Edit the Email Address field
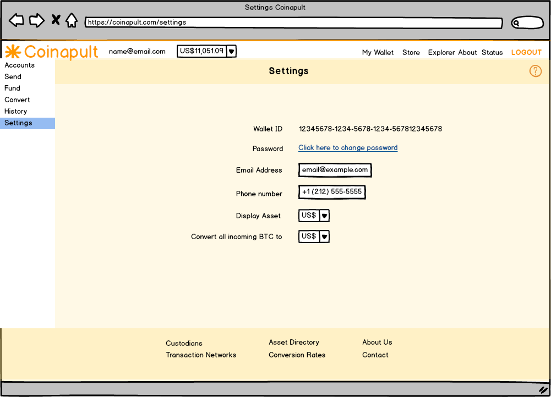The image size is (551, 397). point(335,170)
